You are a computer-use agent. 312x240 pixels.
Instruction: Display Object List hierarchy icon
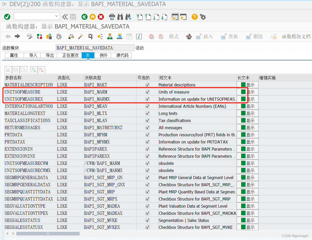110,36
